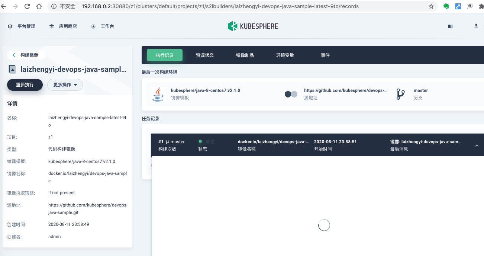The height and width of the screenshot is (256, 484).
Task: Open 工作台 using its icon
Action: (x=93, y=26)
